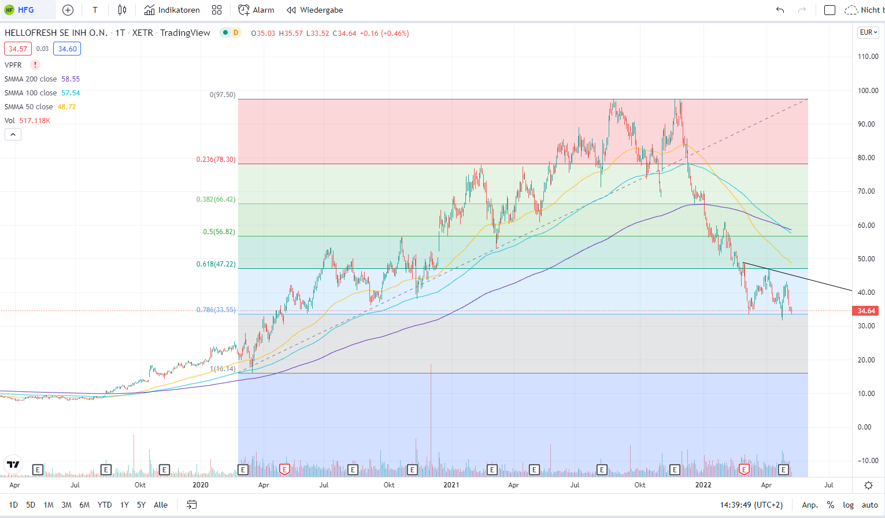Open chart settings gear icon
Image resolution: width=885 pixels, height=518 pixels.
pyautogui.click(x=868, y=486)
